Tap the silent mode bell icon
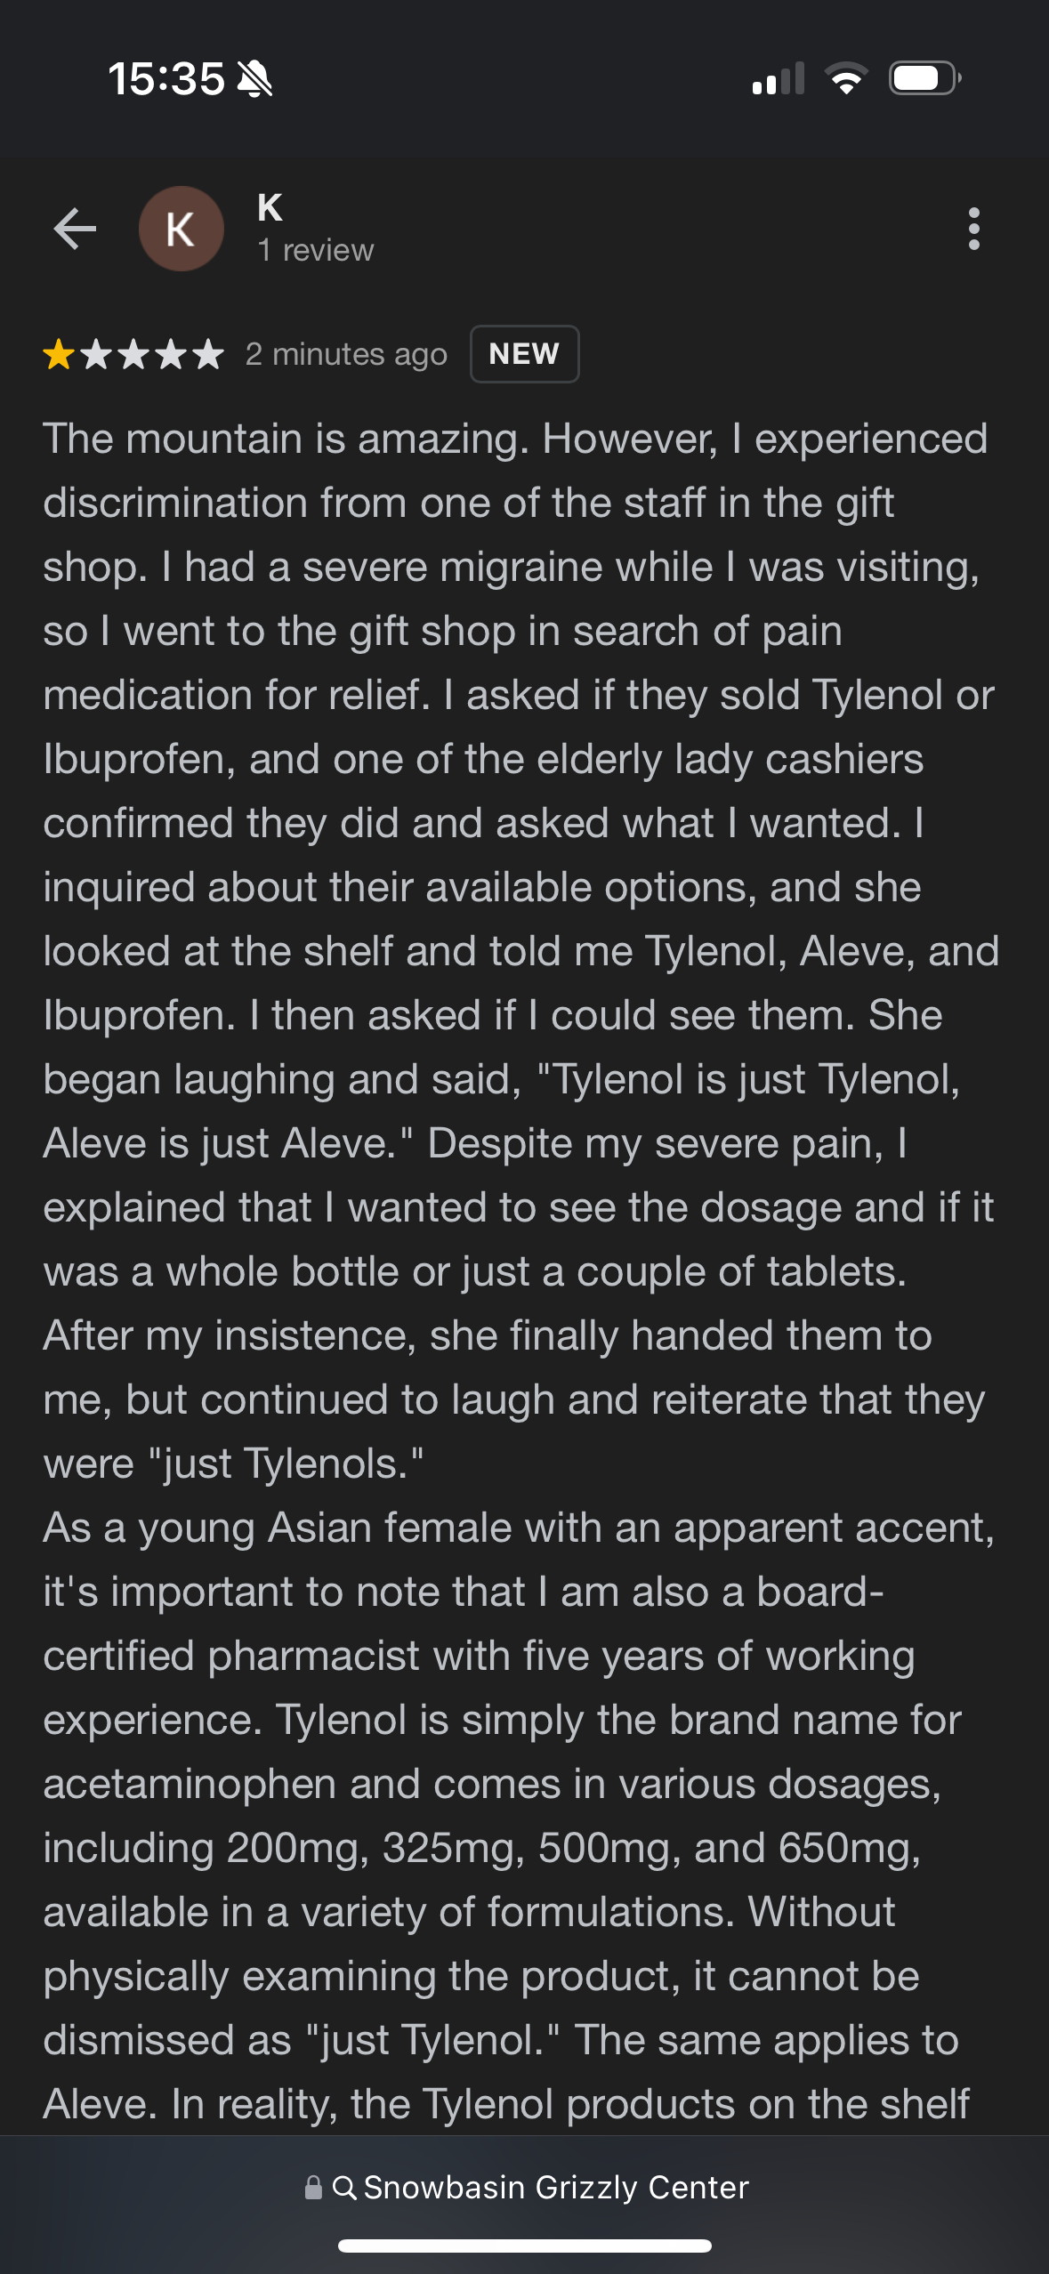 coord(255,79)
